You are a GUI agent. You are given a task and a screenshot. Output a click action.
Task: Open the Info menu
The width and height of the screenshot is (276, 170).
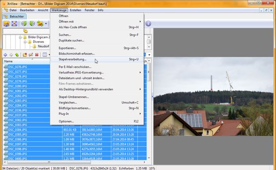(x=100, y=10)
